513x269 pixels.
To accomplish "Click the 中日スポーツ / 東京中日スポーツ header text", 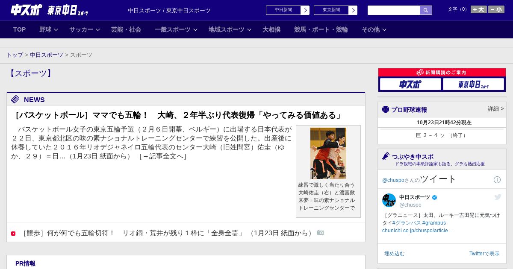I will click(169, 10).
